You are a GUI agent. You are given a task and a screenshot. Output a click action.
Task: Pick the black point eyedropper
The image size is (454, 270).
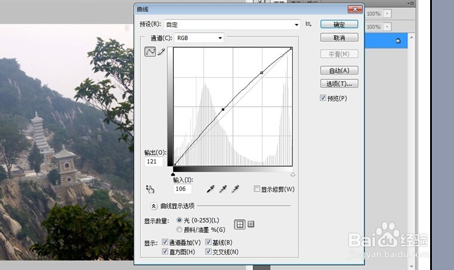[210, 189]
